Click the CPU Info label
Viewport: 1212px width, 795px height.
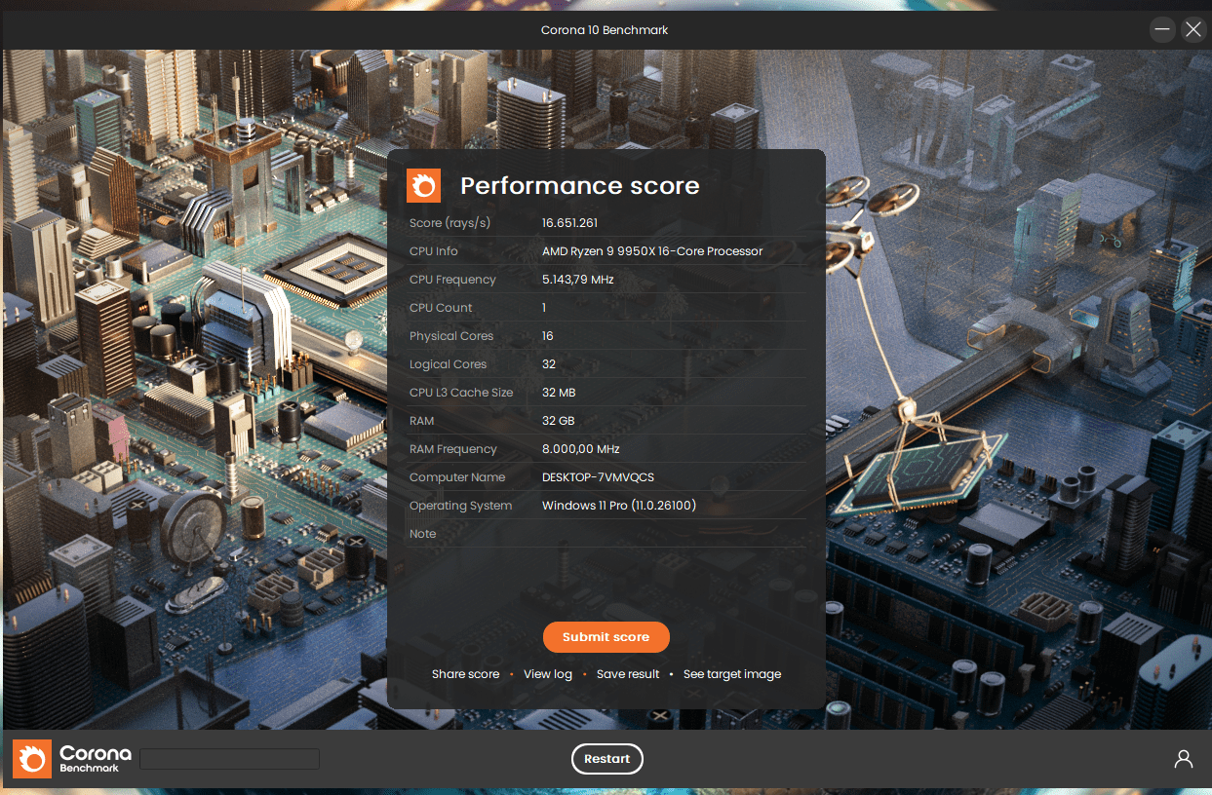pos(434,251)
